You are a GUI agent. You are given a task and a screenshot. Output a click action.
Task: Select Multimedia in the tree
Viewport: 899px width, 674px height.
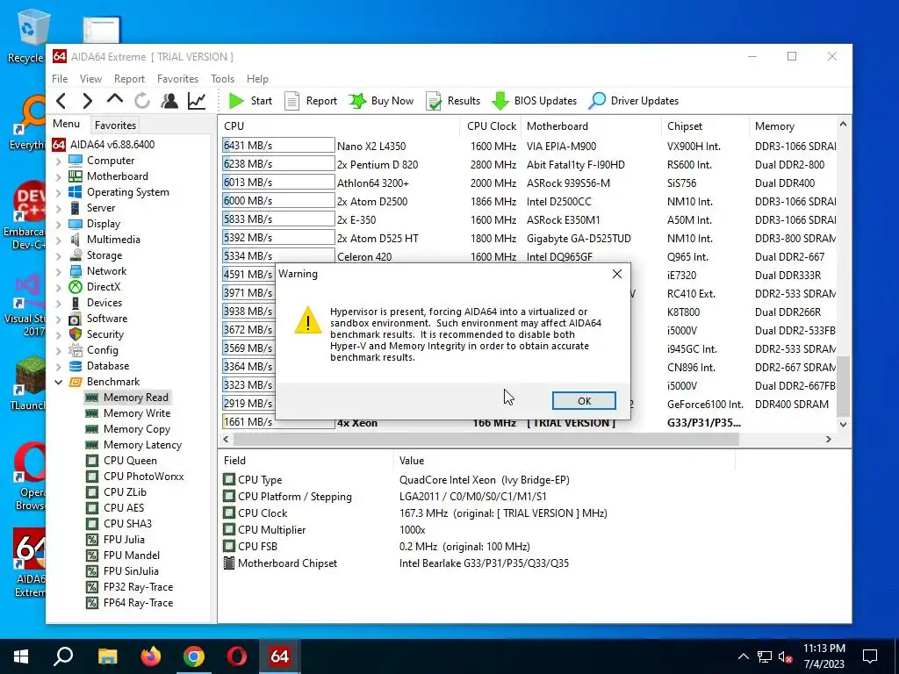click(x=105, y=240)
